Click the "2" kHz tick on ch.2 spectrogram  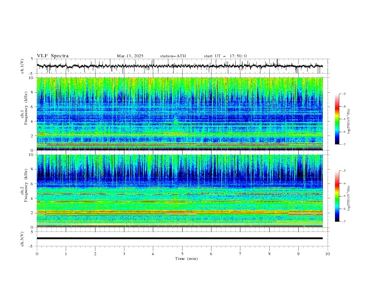pos(33,213)
